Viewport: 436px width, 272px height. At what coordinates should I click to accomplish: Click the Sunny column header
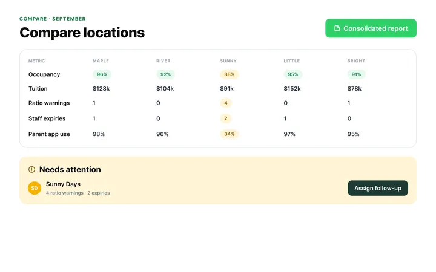tap(228, 61)
